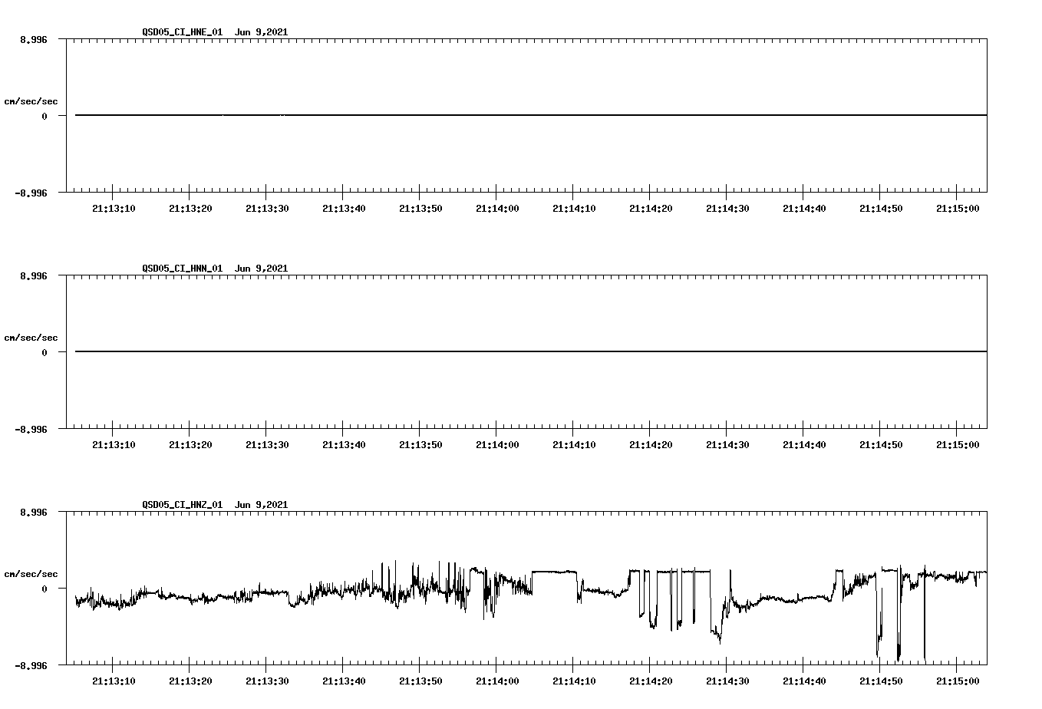
Task: Click the flat zero trace in the HNE plot
Action: tap(531, 115)
